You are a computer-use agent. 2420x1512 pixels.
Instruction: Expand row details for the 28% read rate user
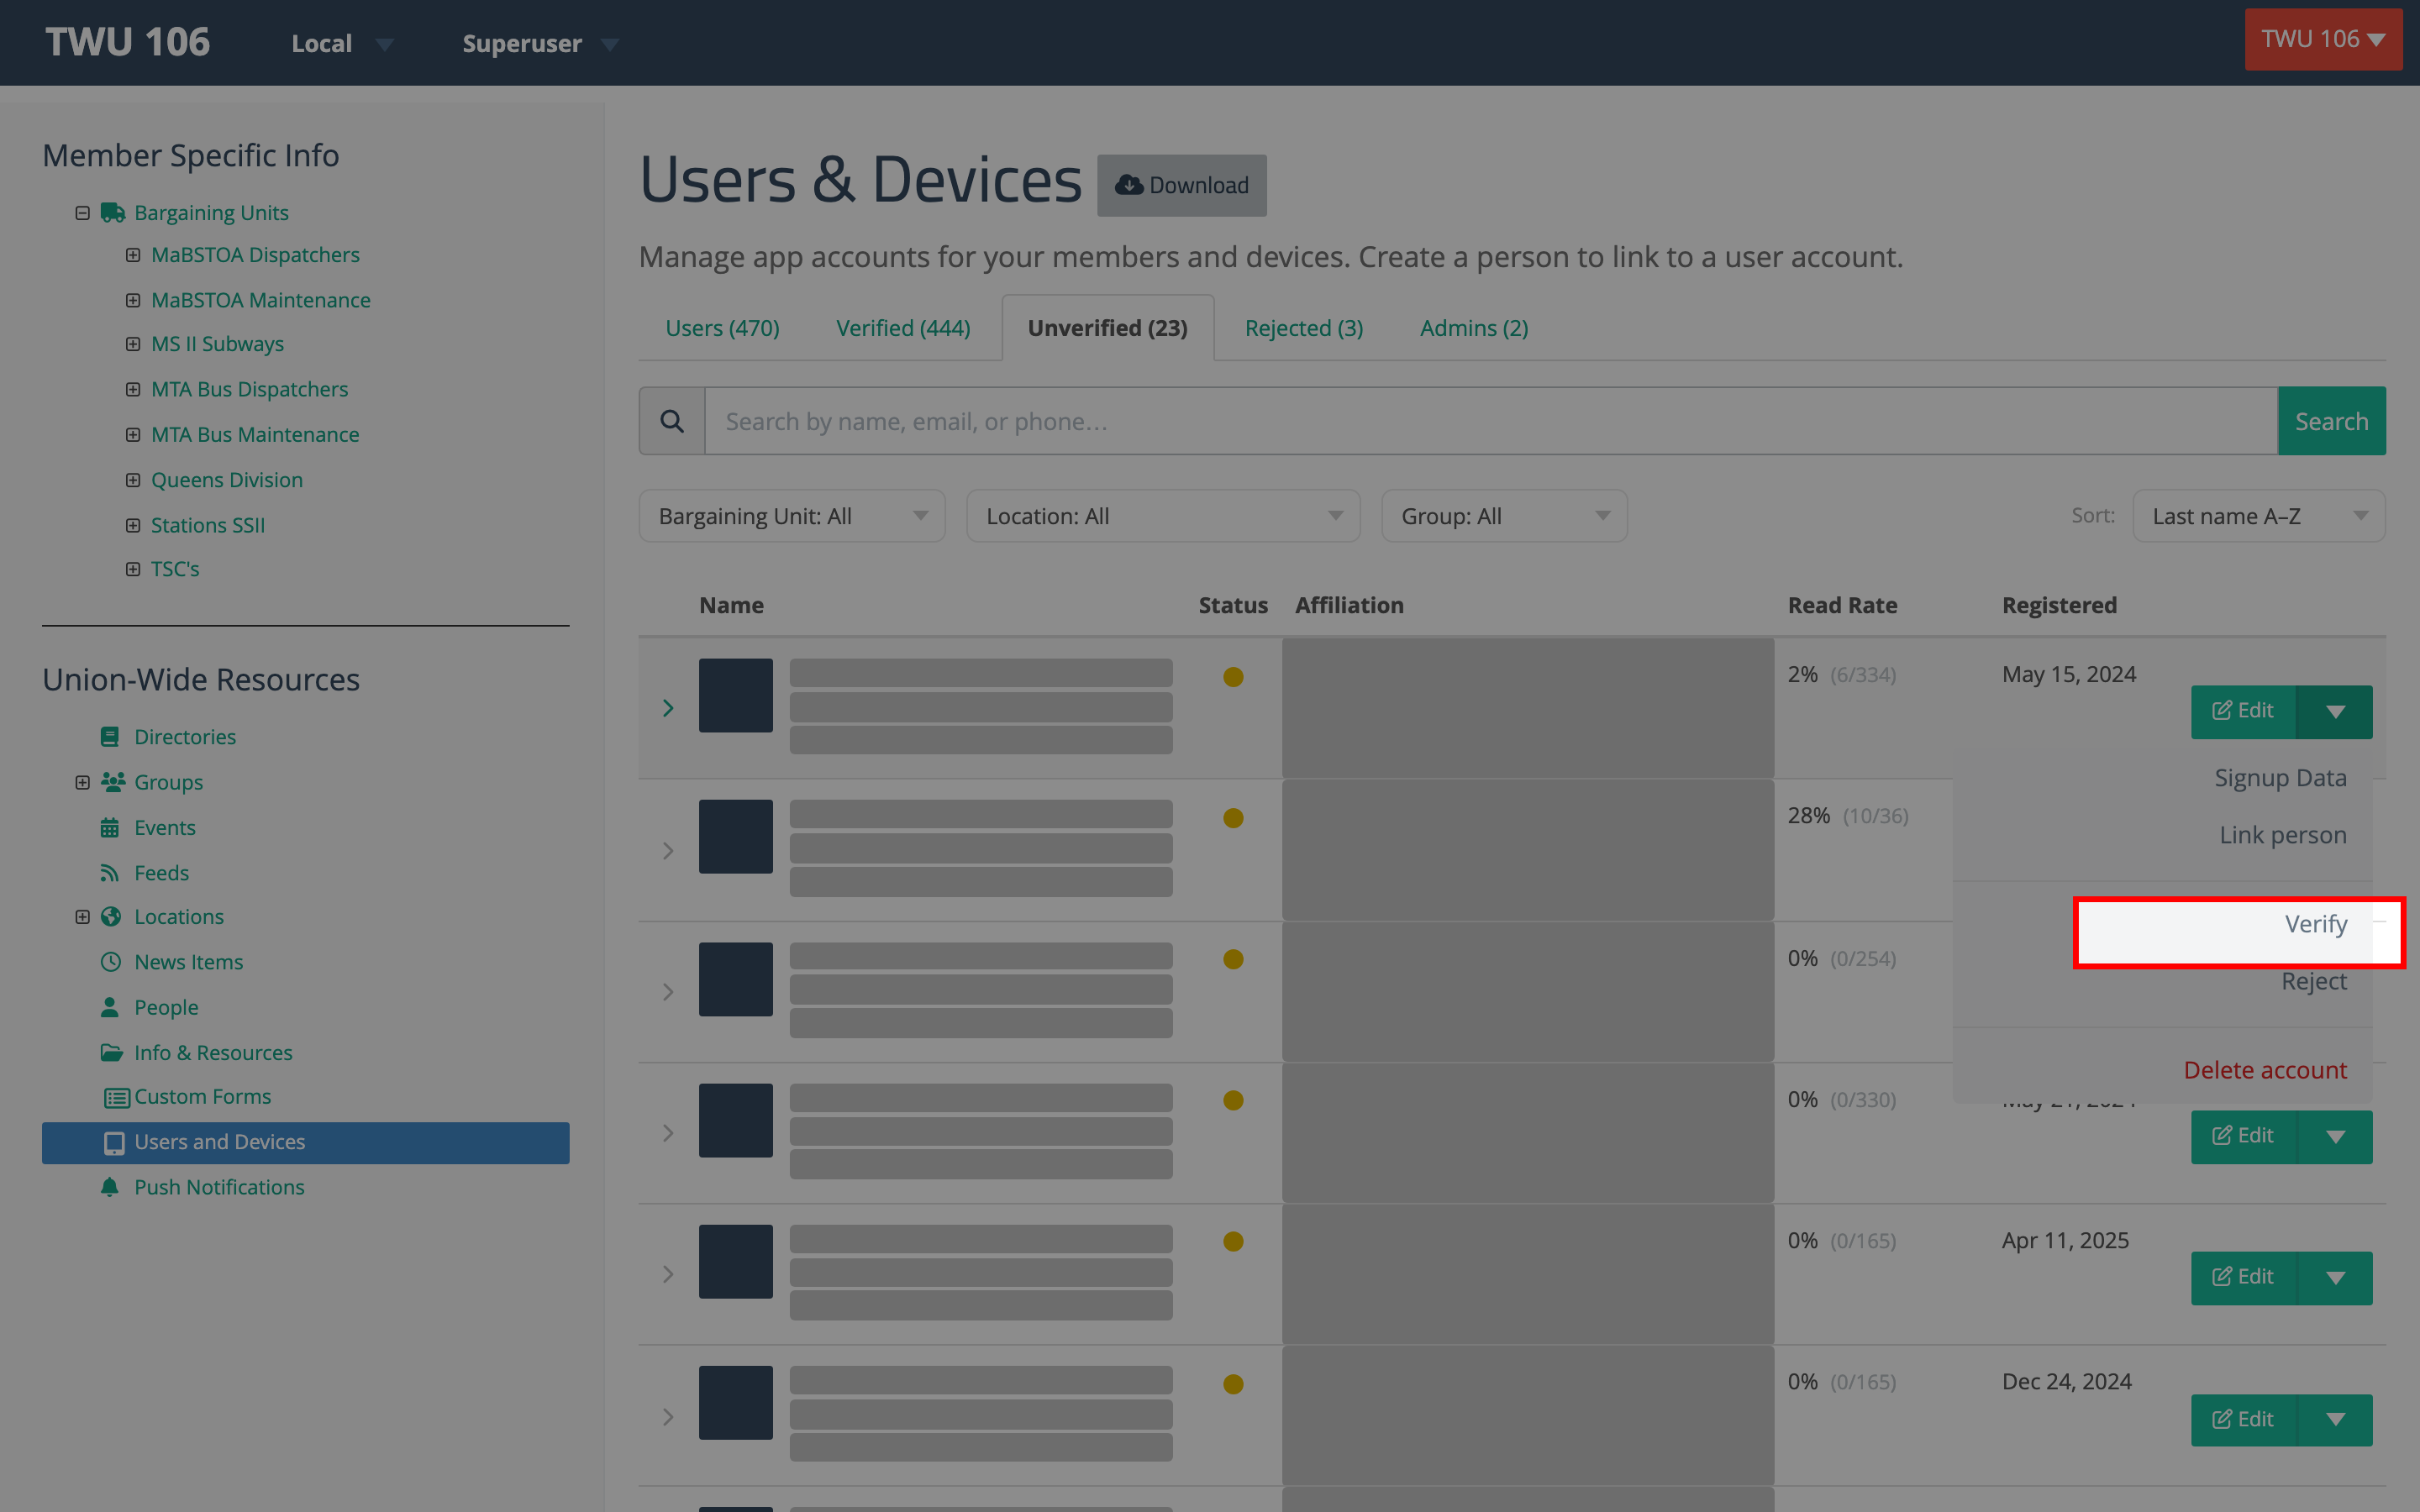coord(668,851)
